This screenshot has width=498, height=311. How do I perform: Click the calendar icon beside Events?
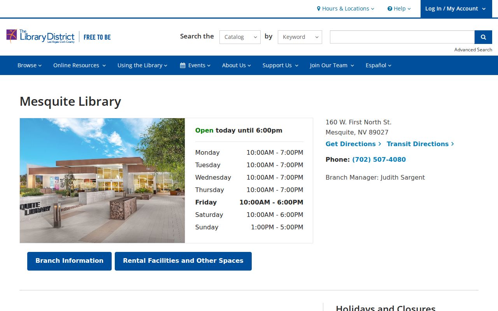(x=182, y=65)
